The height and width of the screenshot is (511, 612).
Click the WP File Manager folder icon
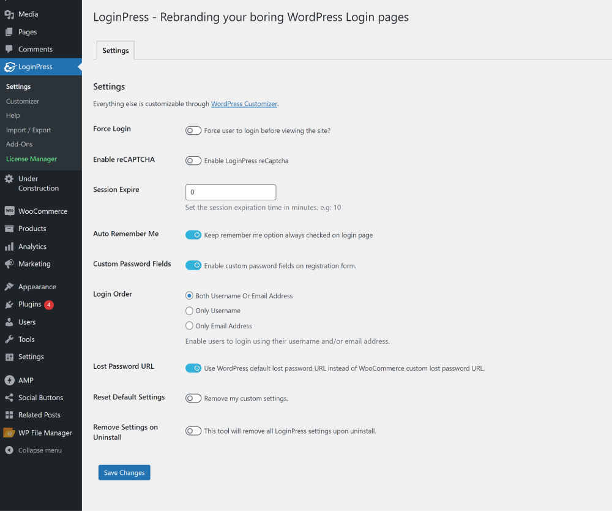click(x=9, y=433)
